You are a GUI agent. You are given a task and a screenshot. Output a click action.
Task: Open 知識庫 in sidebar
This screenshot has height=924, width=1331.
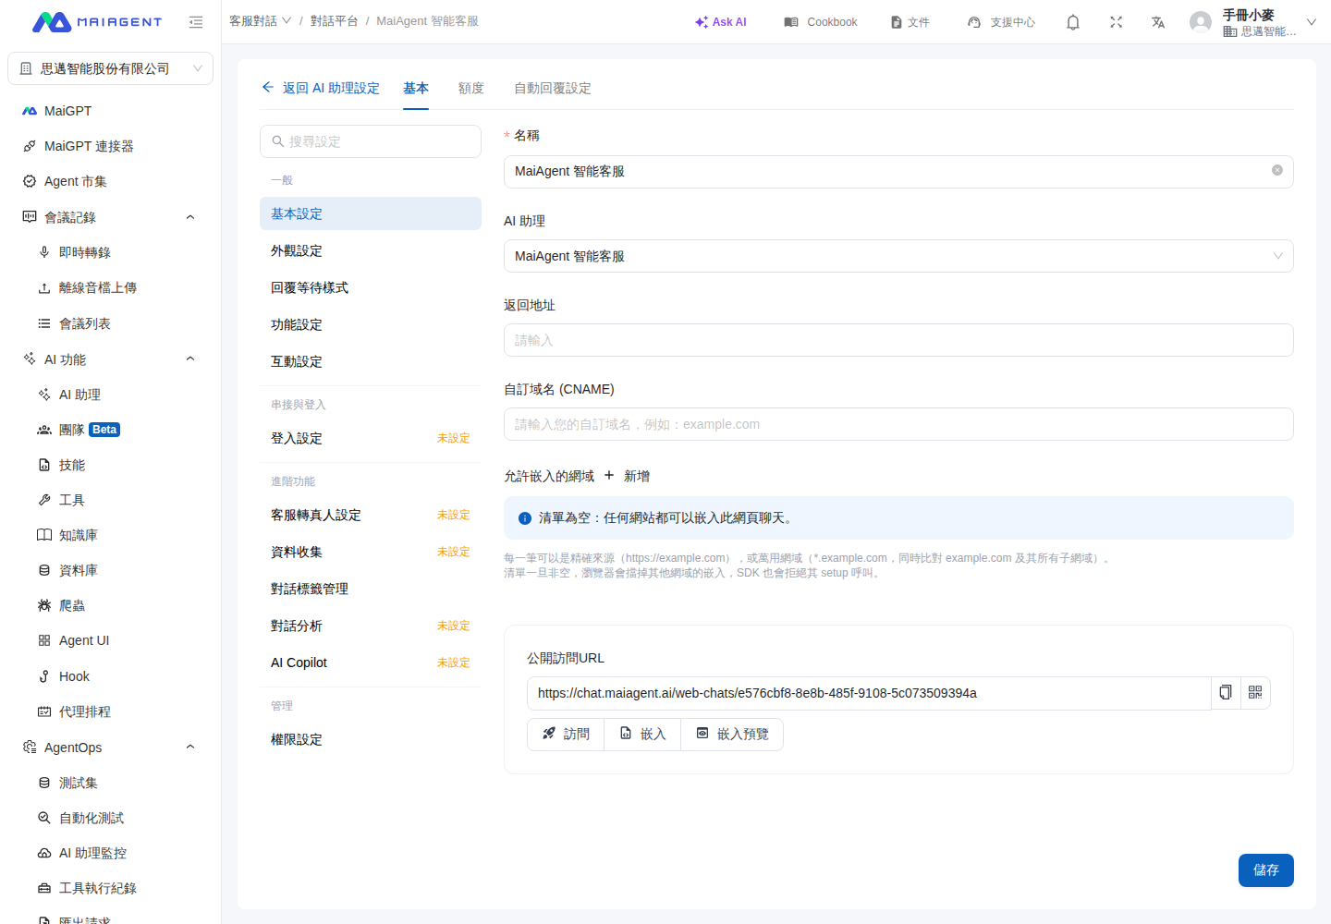[x=110, y=535]
